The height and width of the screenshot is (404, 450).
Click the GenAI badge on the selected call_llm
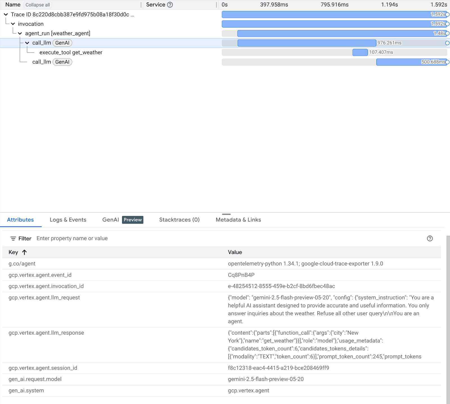[62, 43]
